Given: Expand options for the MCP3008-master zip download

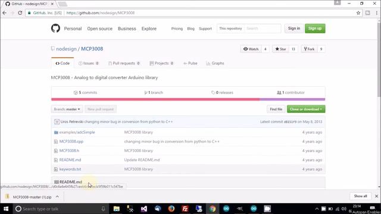Looking at the screenshot, I should [57, 197].
